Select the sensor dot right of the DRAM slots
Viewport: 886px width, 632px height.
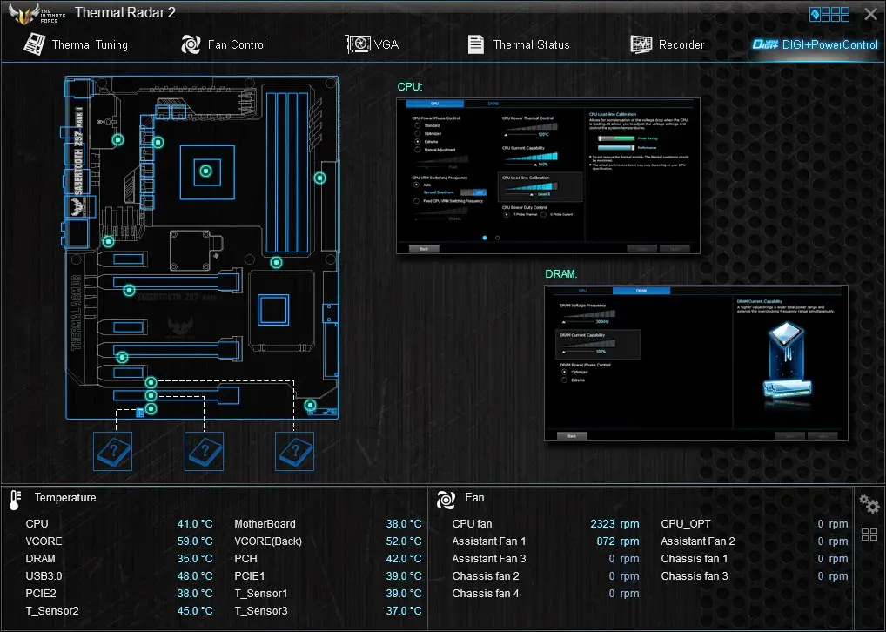(x=319, y=178)
